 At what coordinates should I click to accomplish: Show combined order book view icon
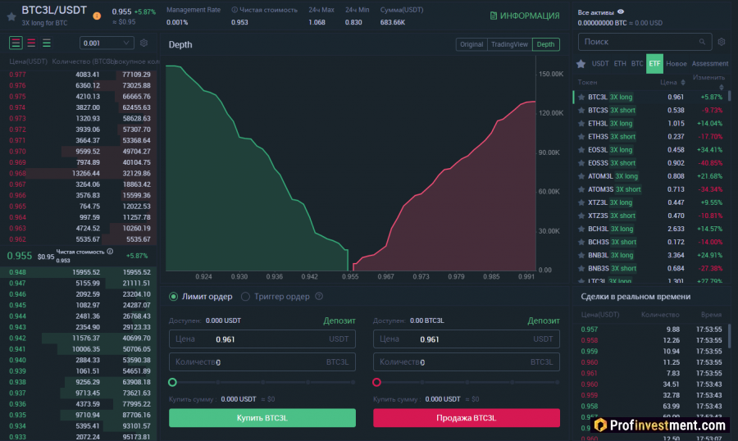point(16,43)
